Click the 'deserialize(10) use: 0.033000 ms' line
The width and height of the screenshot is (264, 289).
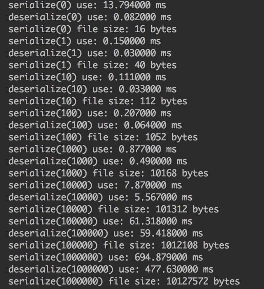point(92,89)
